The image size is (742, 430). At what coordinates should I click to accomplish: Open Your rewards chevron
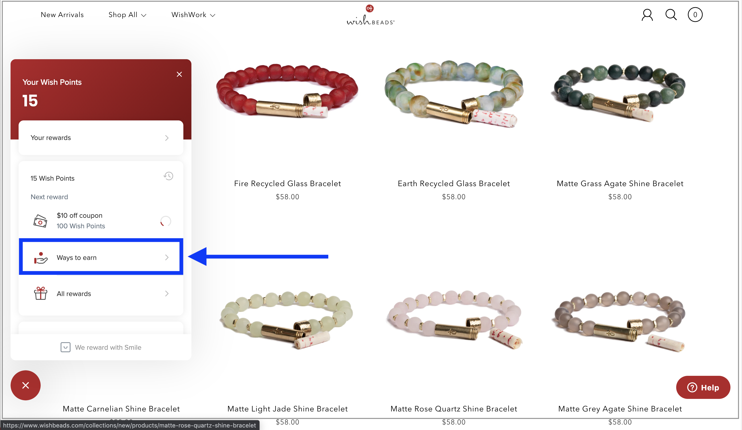click(167, 138)
